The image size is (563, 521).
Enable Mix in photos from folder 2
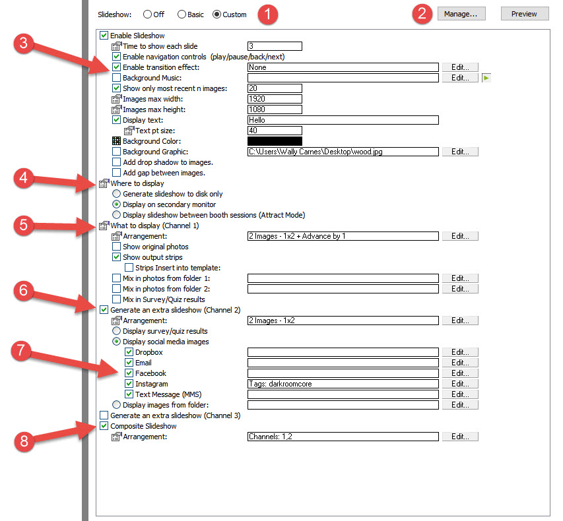click(x=116, y=289)
